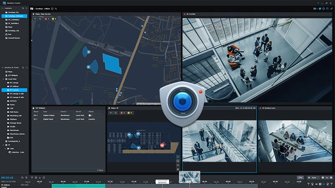Image resolution: width=335 pixels, height=188 pixels.
Task: Click the search icon in 9F map toolbar
Action: pyautogui.click(x=116, y=113)
